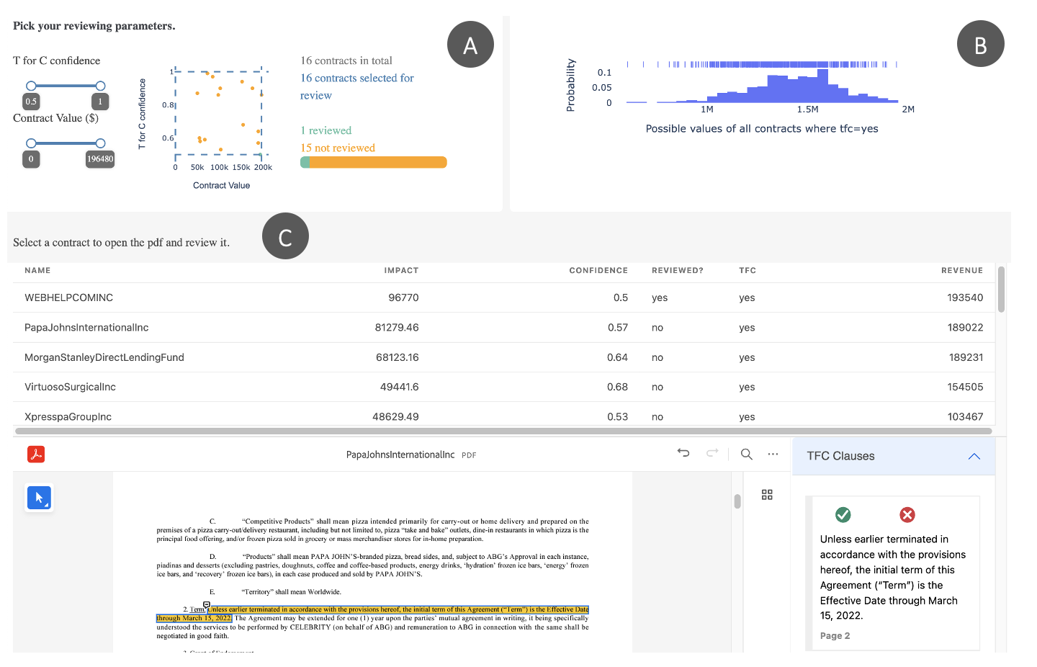Click the table horizontal scrollbar

pos(503,431)
